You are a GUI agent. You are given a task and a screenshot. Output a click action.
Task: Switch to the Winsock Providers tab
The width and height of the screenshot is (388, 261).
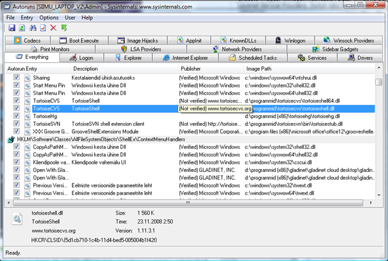(x=349, y=41)
